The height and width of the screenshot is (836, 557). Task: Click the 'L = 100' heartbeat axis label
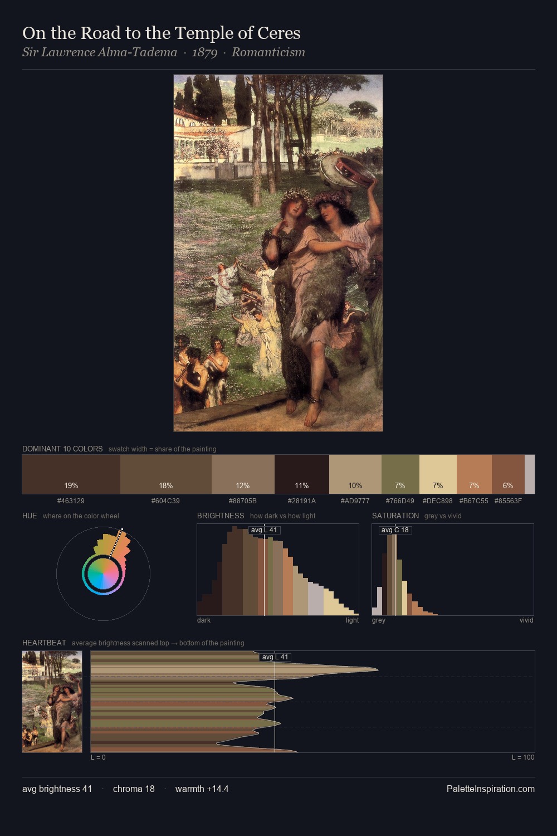click(x=523, y=757)
